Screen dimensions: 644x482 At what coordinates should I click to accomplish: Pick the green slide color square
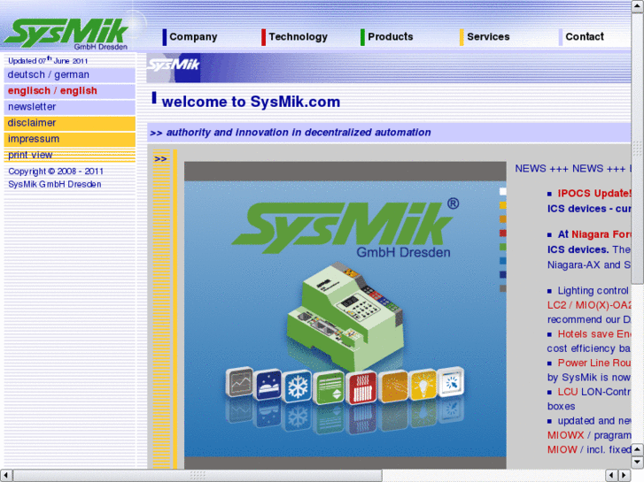tap(503, 247)
